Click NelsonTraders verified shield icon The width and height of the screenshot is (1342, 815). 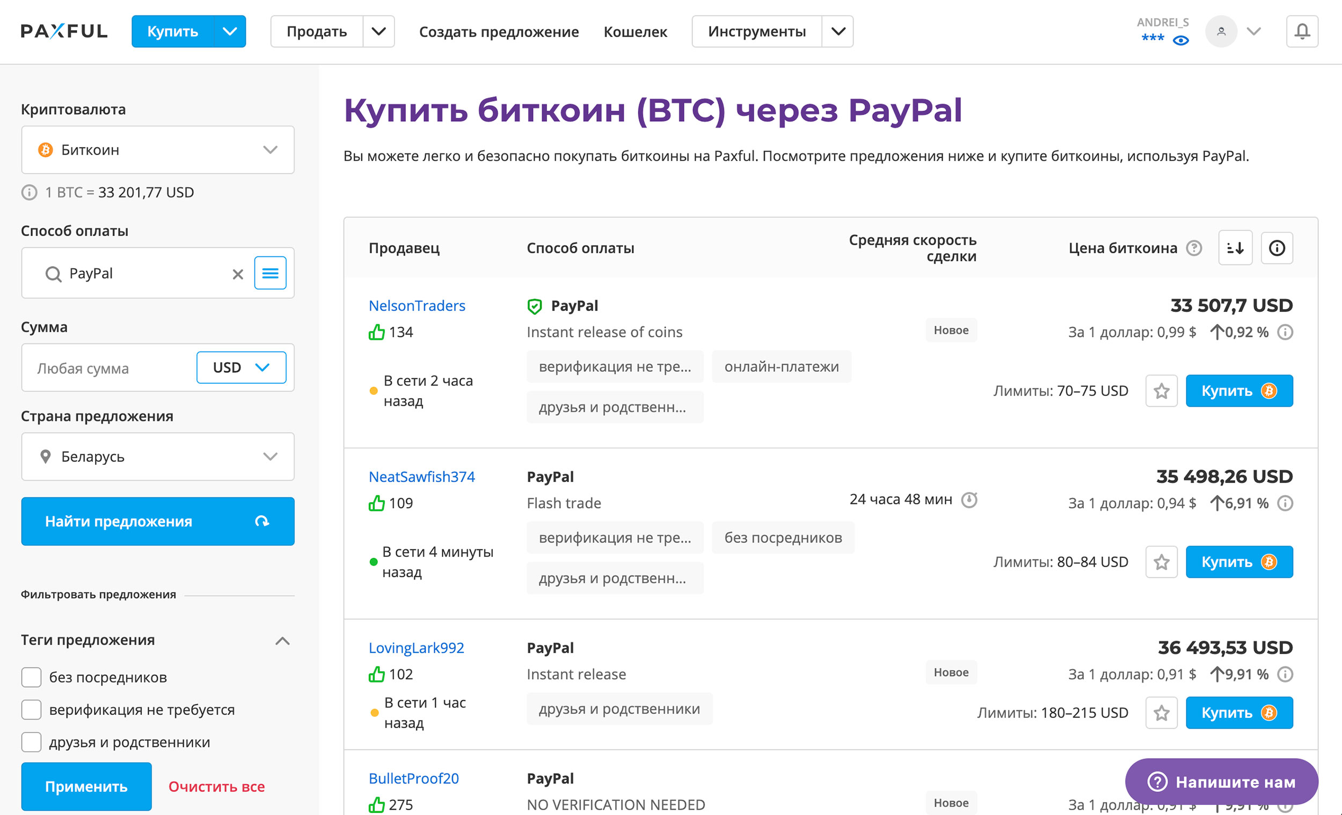pos(534,306)
